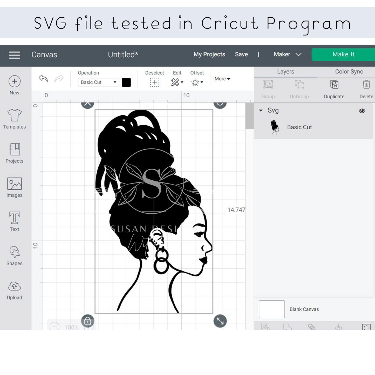Open the Basic Cut operation dropdown

[98, 82]
